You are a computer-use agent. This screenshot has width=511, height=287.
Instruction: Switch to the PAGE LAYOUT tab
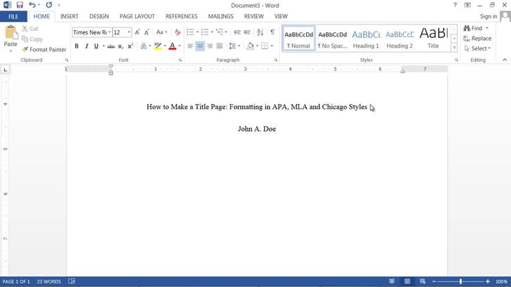(x=137, y=16)
